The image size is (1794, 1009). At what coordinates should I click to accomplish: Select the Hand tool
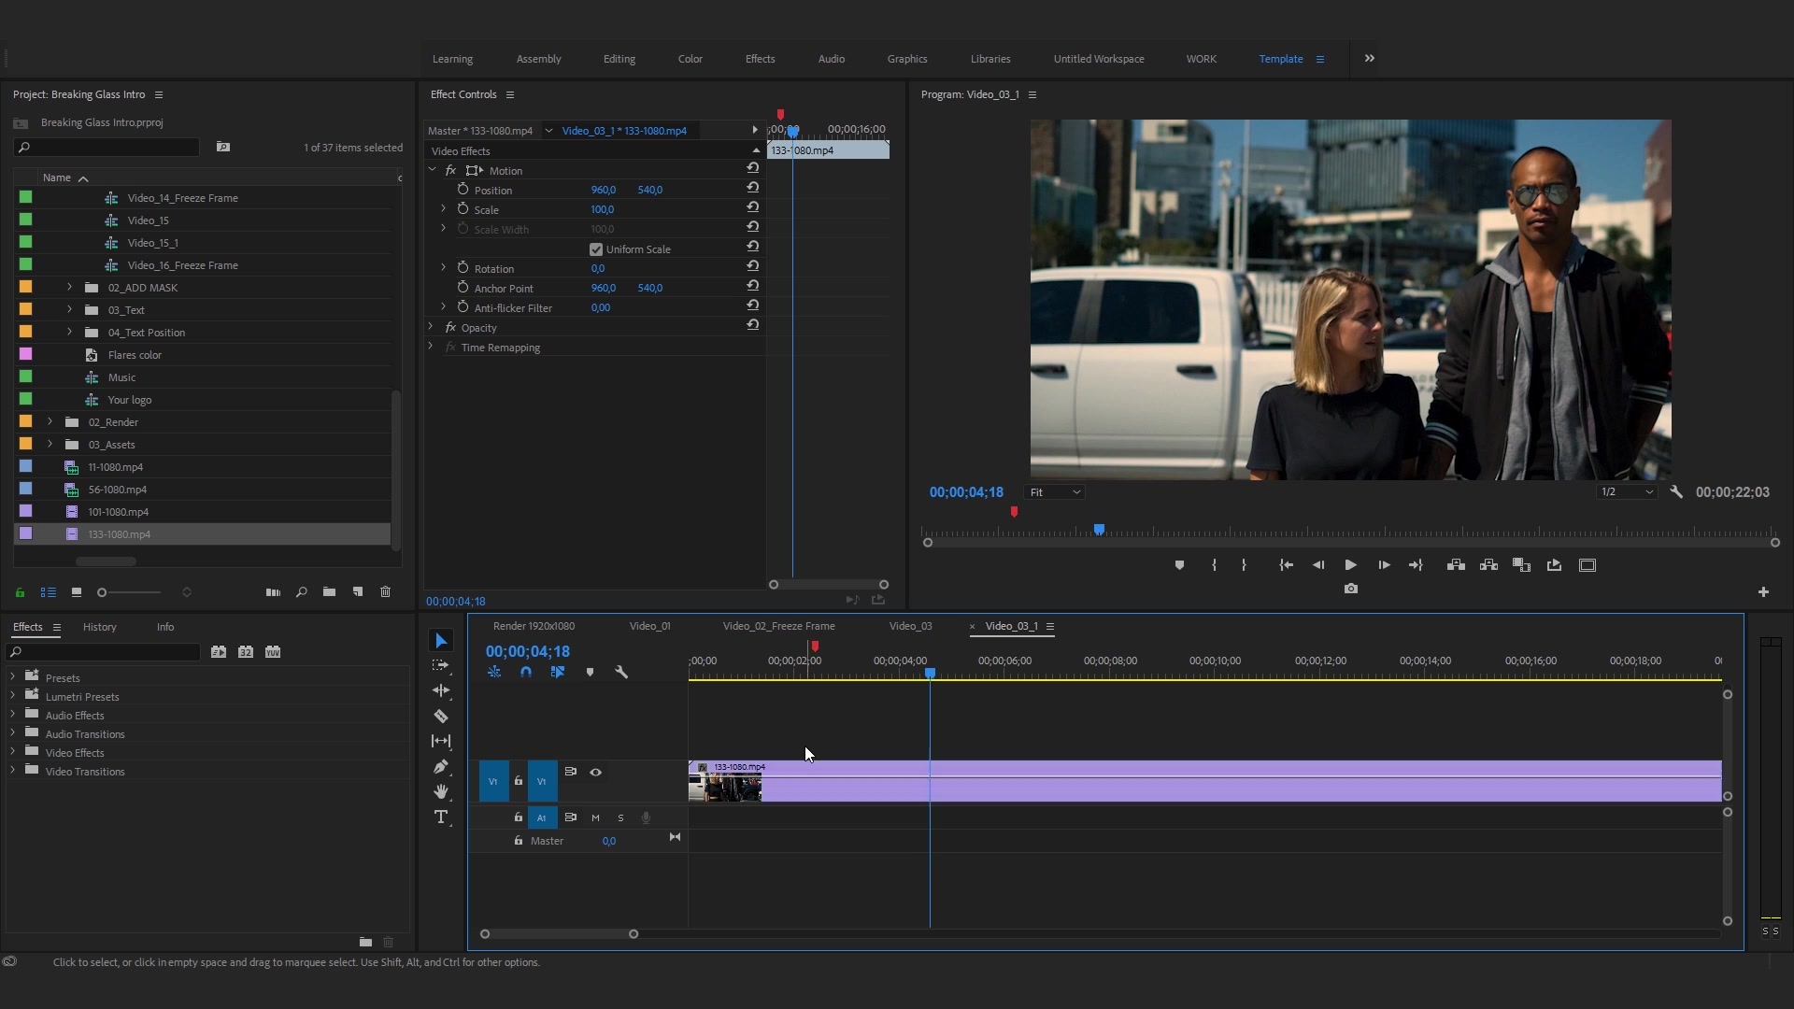(x=441, y=792)
